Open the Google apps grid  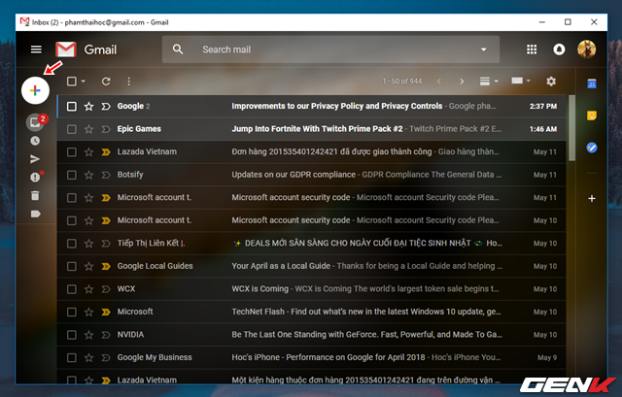(x=532, y=50)
